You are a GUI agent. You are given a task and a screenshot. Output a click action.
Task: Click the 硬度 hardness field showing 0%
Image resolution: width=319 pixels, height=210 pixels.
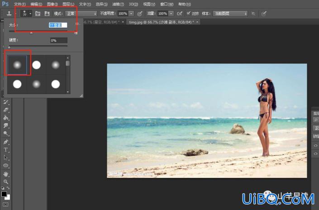[59, 40]
